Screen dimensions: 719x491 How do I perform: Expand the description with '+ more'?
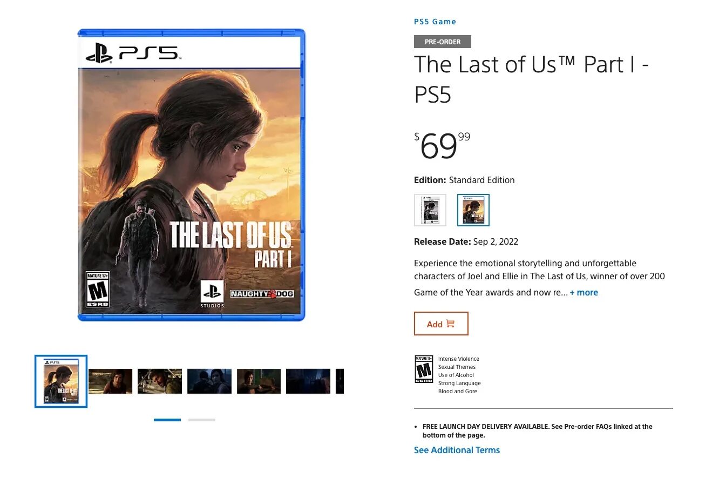(x=584, y=293)
